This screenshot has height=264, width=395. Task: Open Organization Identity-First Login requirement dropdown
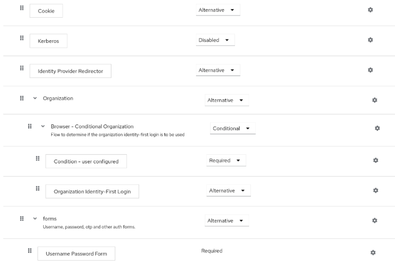228,190
